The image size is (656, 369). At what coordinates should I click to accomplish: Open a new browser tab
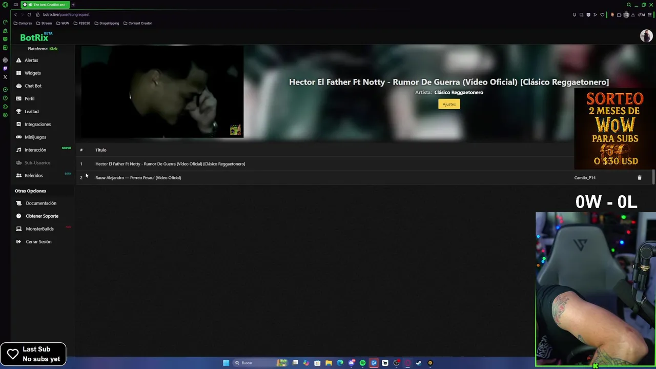pyautogui.click(x=73, y=5)
